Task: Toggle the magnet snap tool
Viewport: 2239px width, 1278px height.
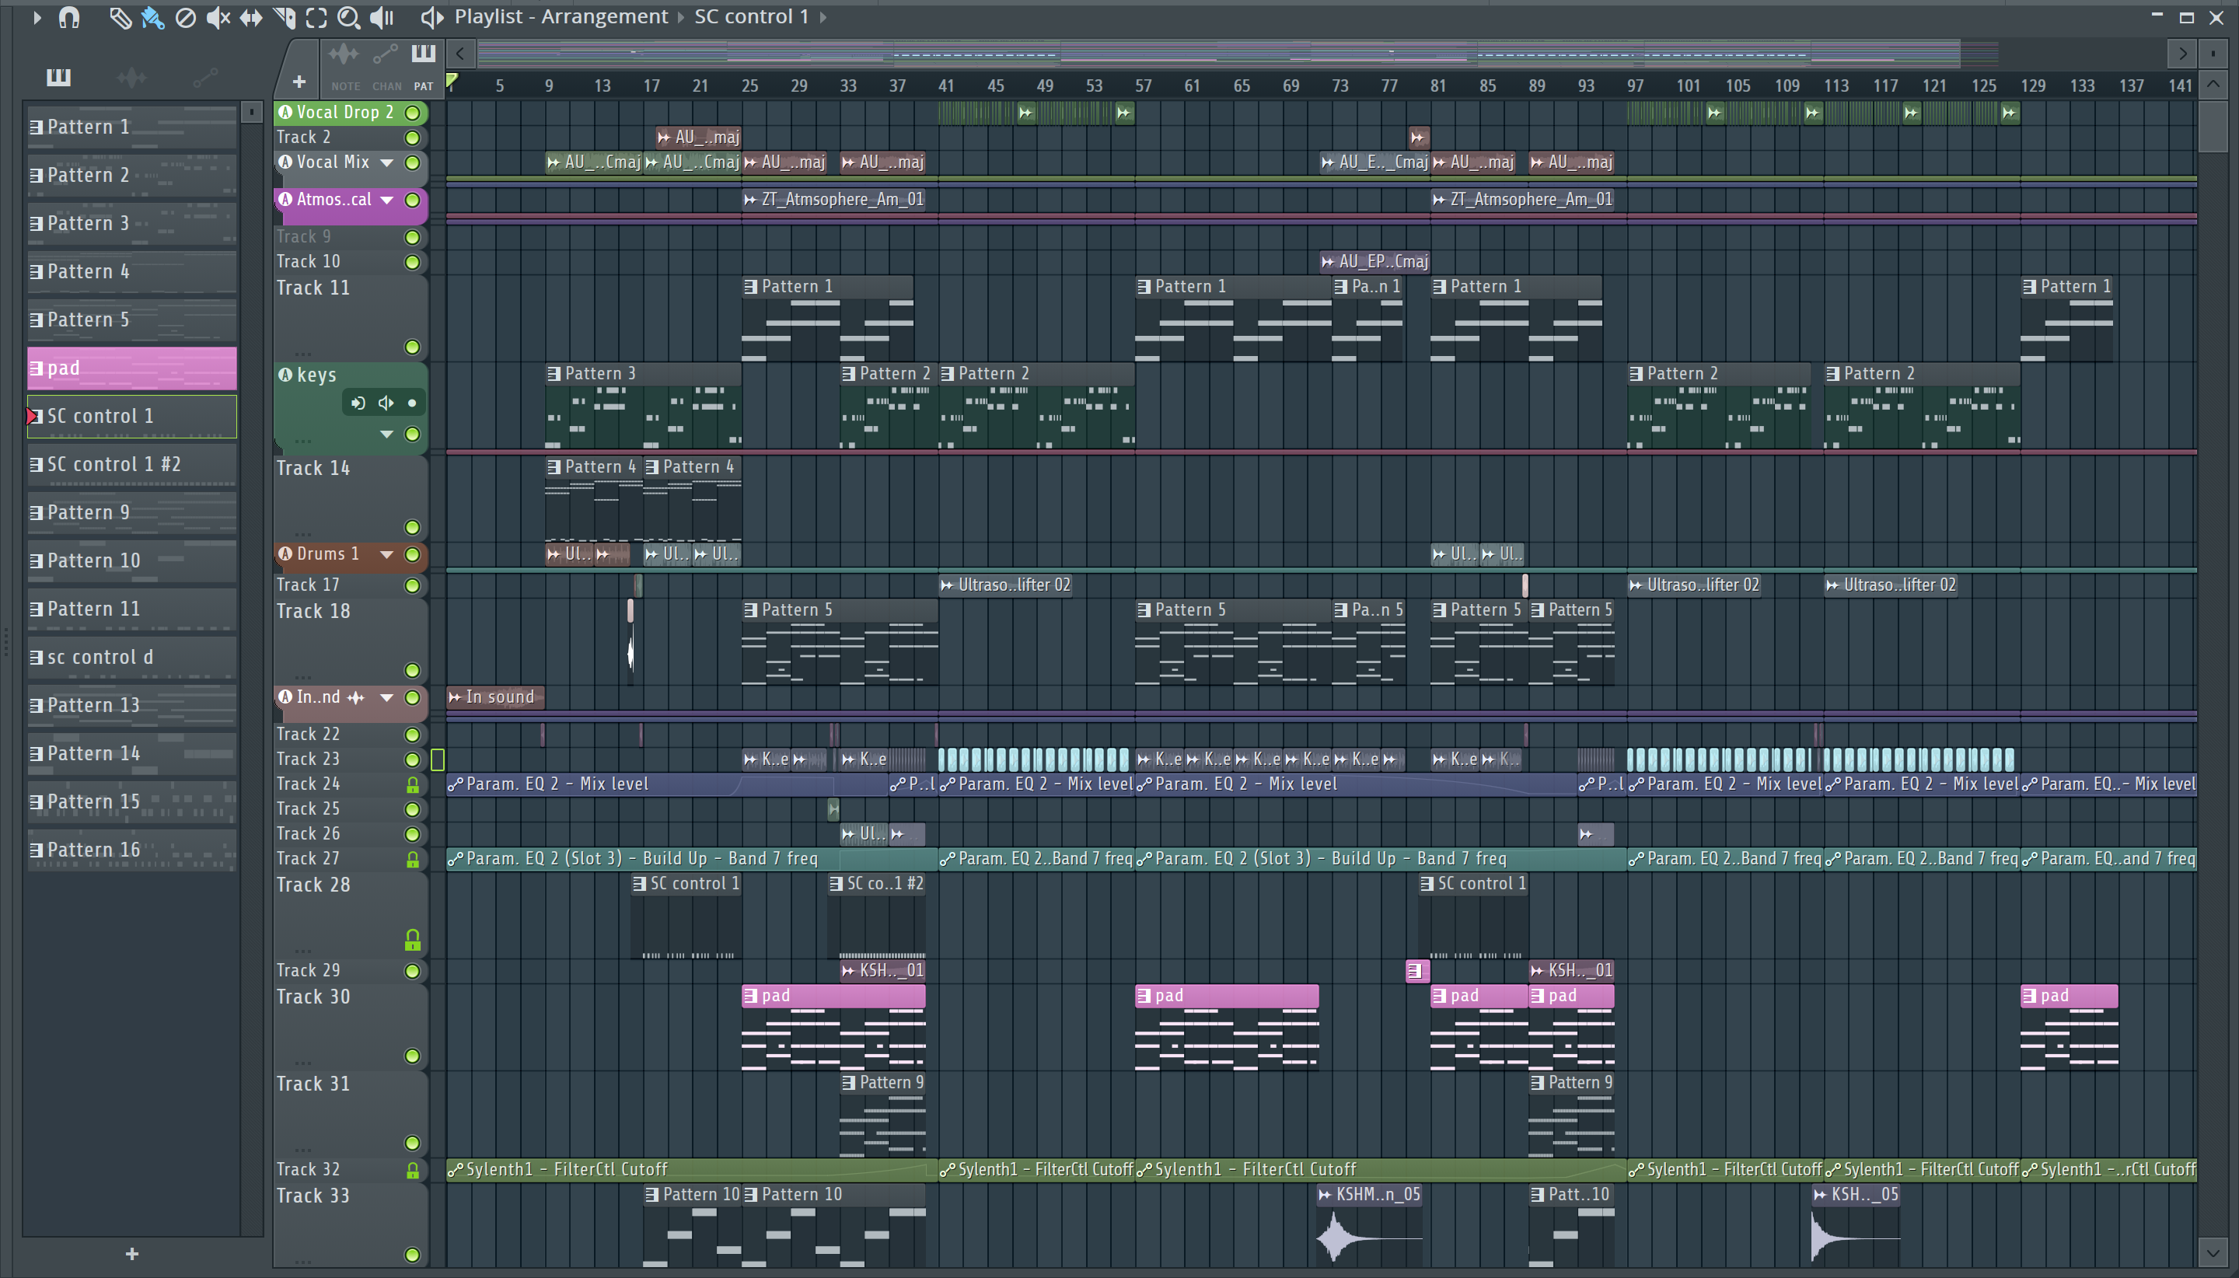Action: pos(68,16)
